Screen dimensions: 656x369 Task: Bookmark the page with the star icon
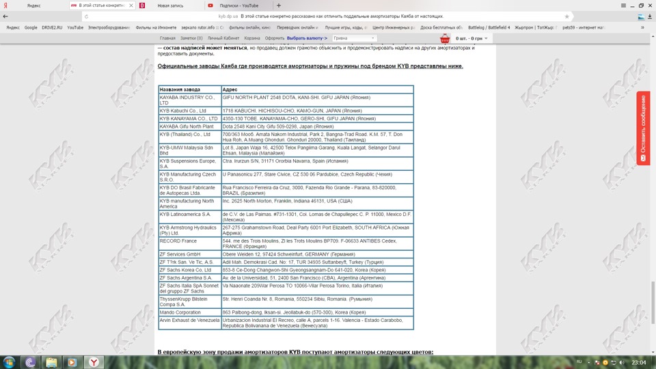click(x=567, y=16)
